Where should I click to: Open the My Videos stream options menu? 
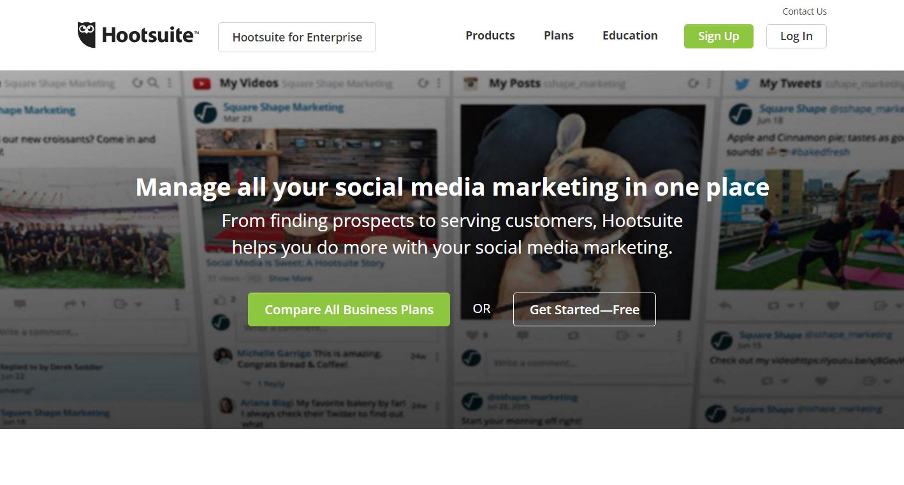click(438, 83)
